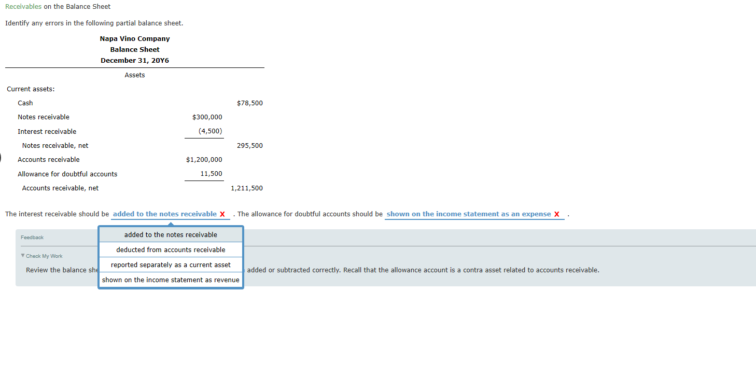Click the red X after "shown on the income statement as an expense"

[557, 214]
